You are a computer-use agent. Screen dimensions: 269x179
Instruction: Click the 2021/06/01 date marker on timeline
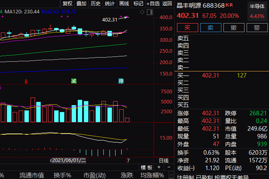click(68, 161)
